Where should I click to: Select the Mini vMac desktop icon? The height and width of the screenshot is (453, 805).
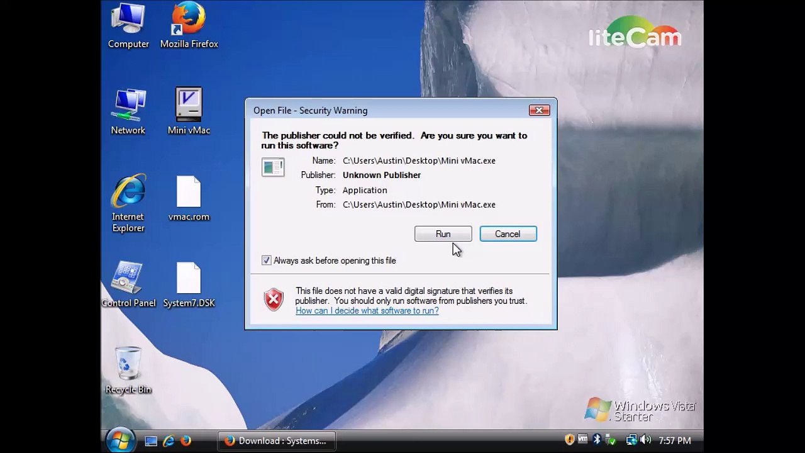[x=189, y=112]
